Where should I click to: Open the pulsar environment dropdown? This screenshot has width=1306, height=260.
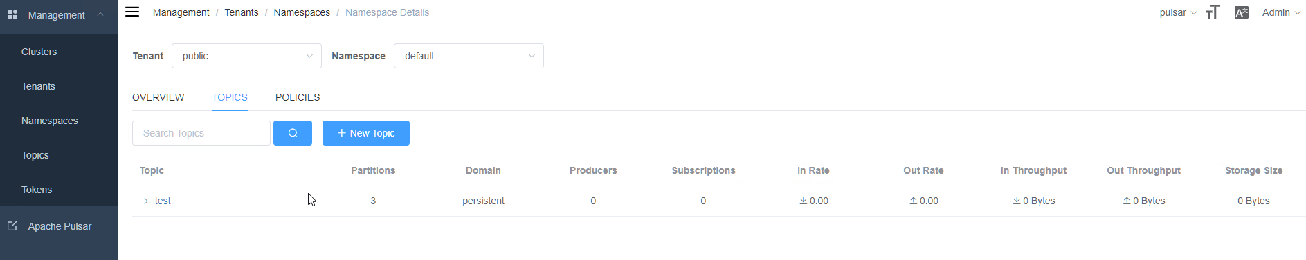click(1178, 12)
